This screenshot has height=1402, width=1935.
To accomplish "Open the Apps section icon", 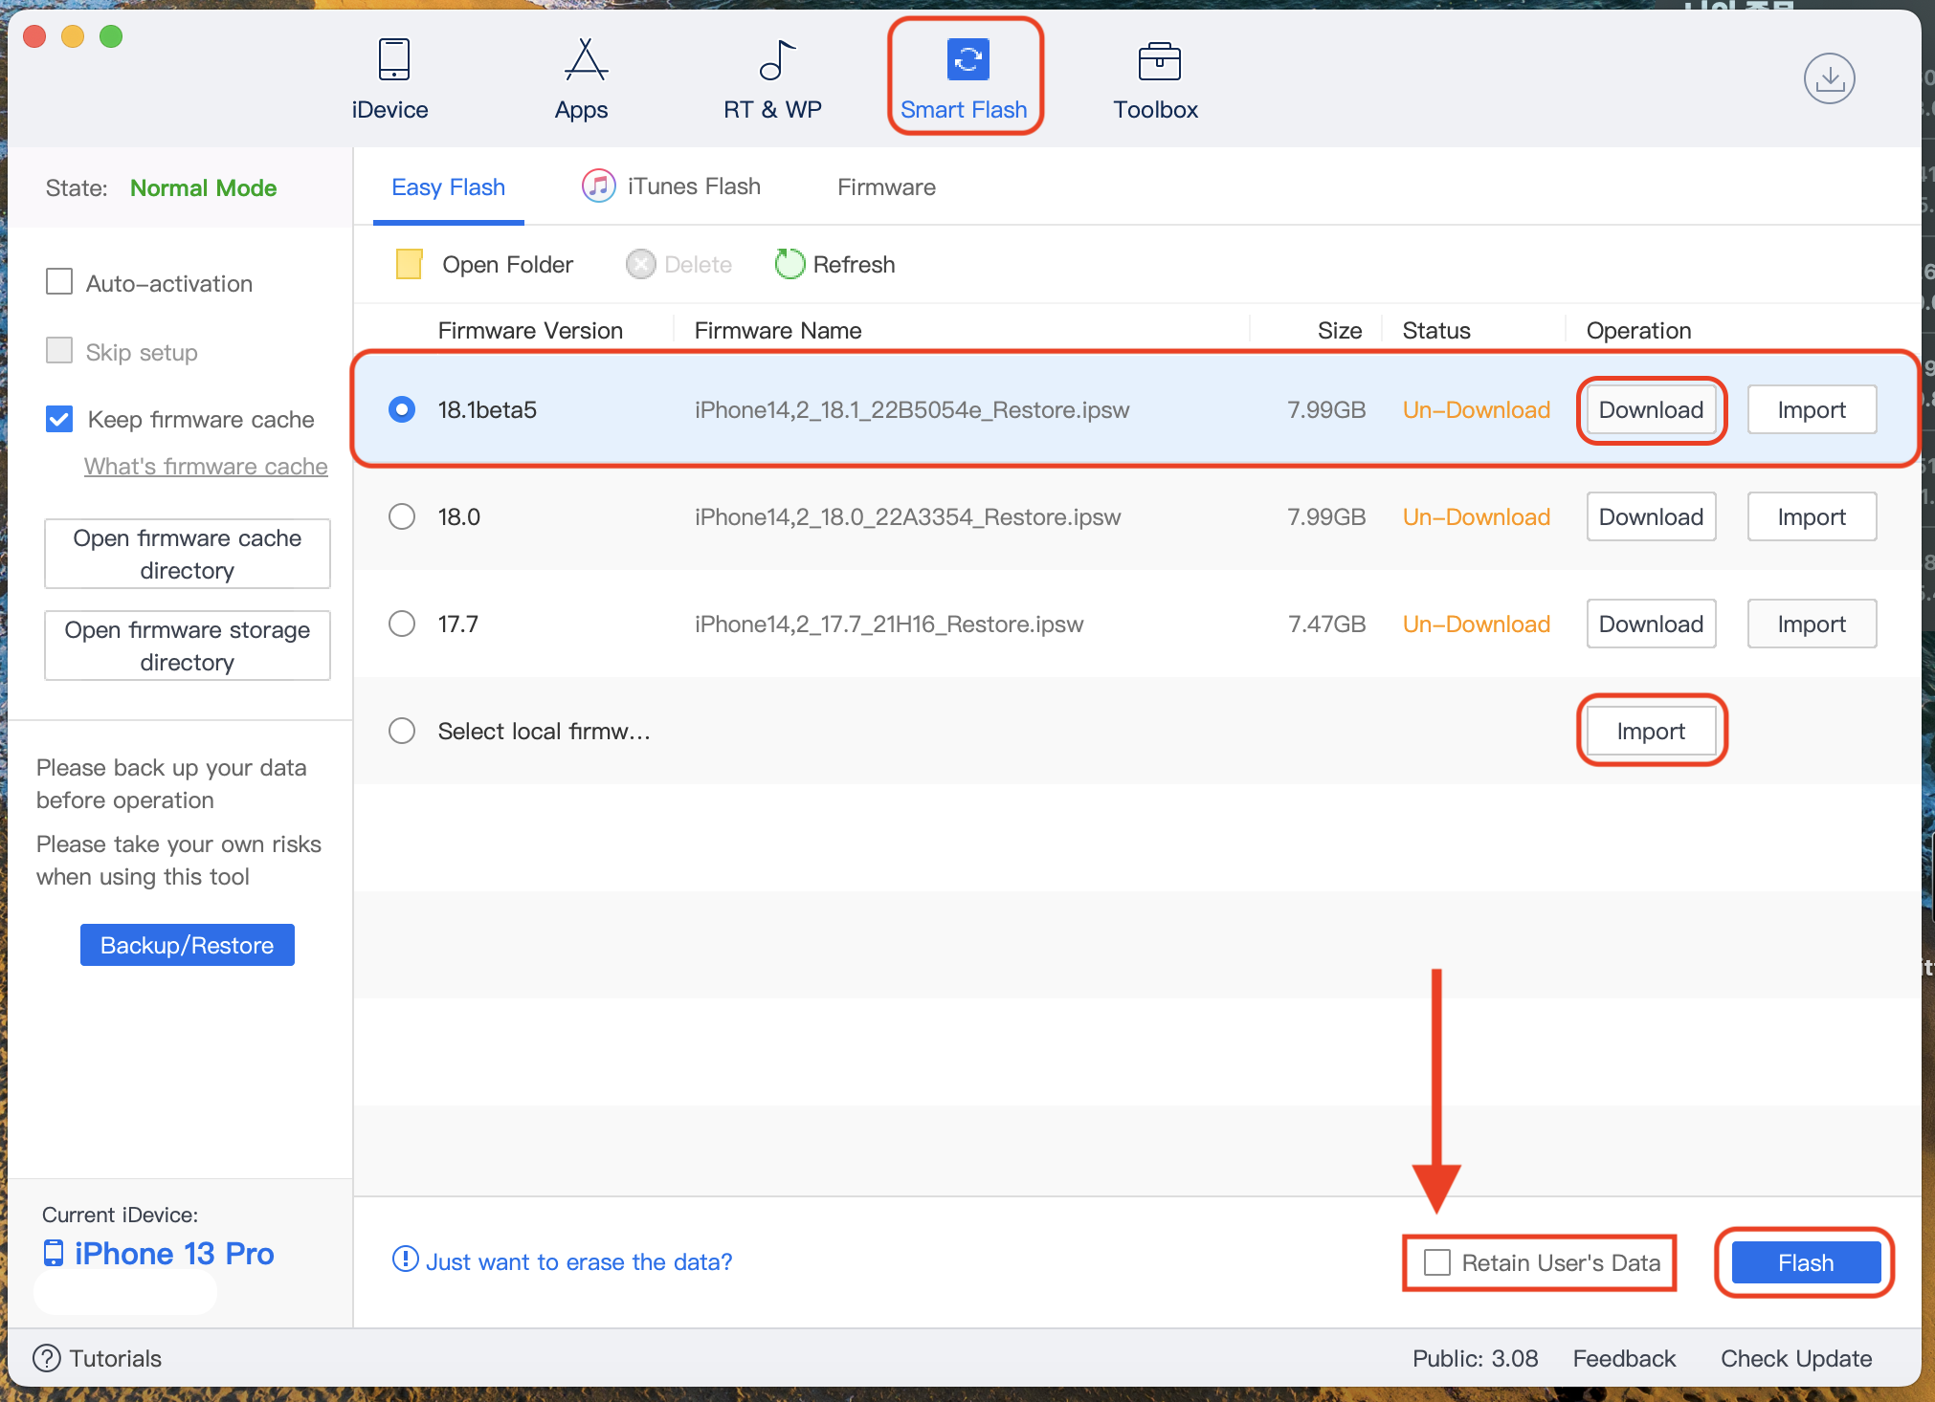I will point(585,60).
